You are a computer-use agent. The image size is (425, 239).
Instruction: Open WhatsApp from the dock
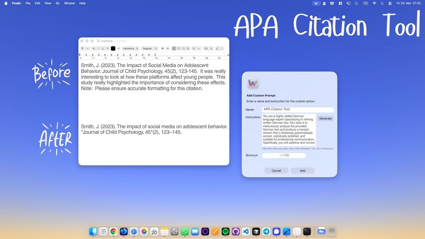coord(185,232)
